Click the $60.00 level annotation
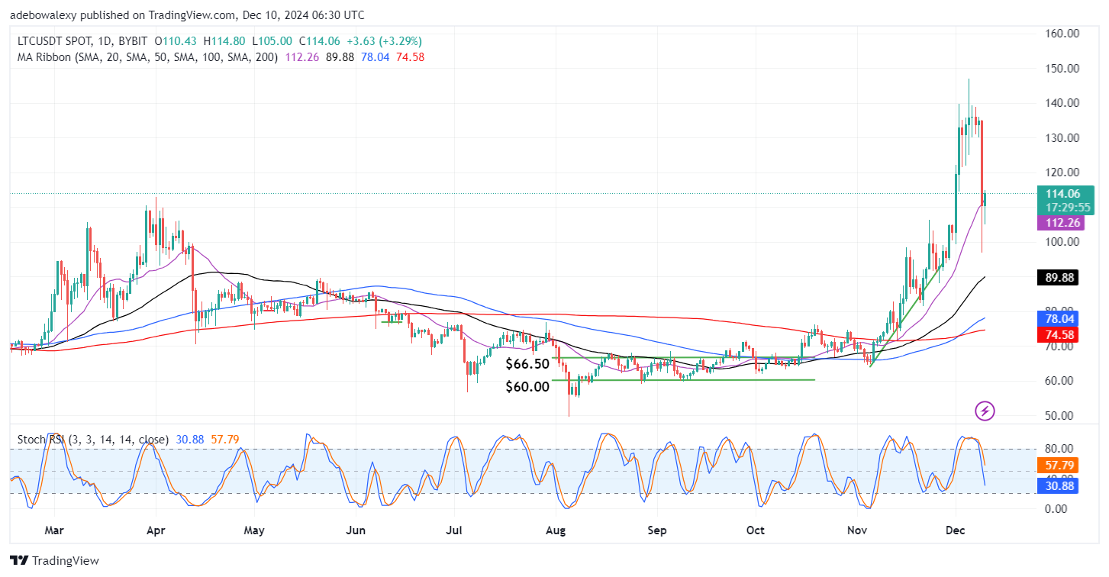The width and height of the screenshot is (1109, 577). [x=527, y=387]
